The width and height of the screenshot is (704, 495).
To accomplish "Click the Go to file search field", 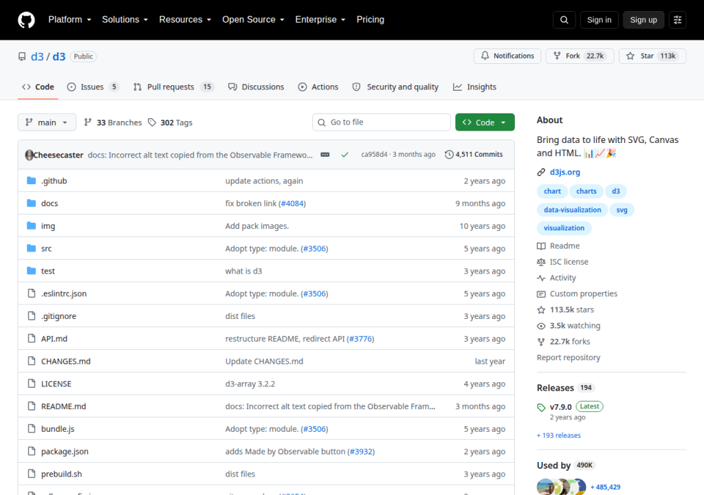I will point(382,122).
